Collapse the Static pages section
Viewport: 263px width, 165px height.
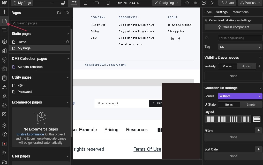[68, 34]
